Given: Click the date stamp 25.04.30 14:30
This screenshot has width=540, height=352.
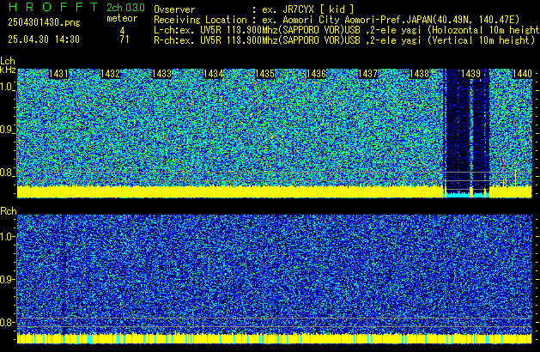Looking at the screenshot, I should point(44,39).
